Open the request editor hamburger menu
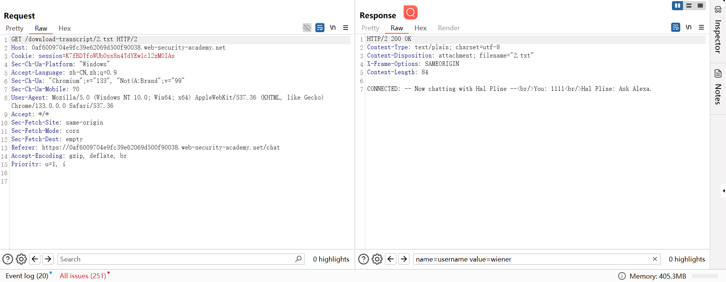Screen dimensions: 726x282 (x=346, y=28)
